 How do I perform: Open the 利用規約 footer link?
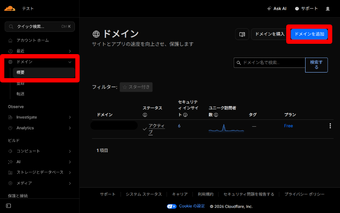206,194
